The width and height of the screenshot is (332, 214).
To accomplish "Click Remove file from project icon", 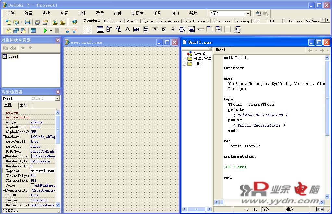I will (63, 22).
